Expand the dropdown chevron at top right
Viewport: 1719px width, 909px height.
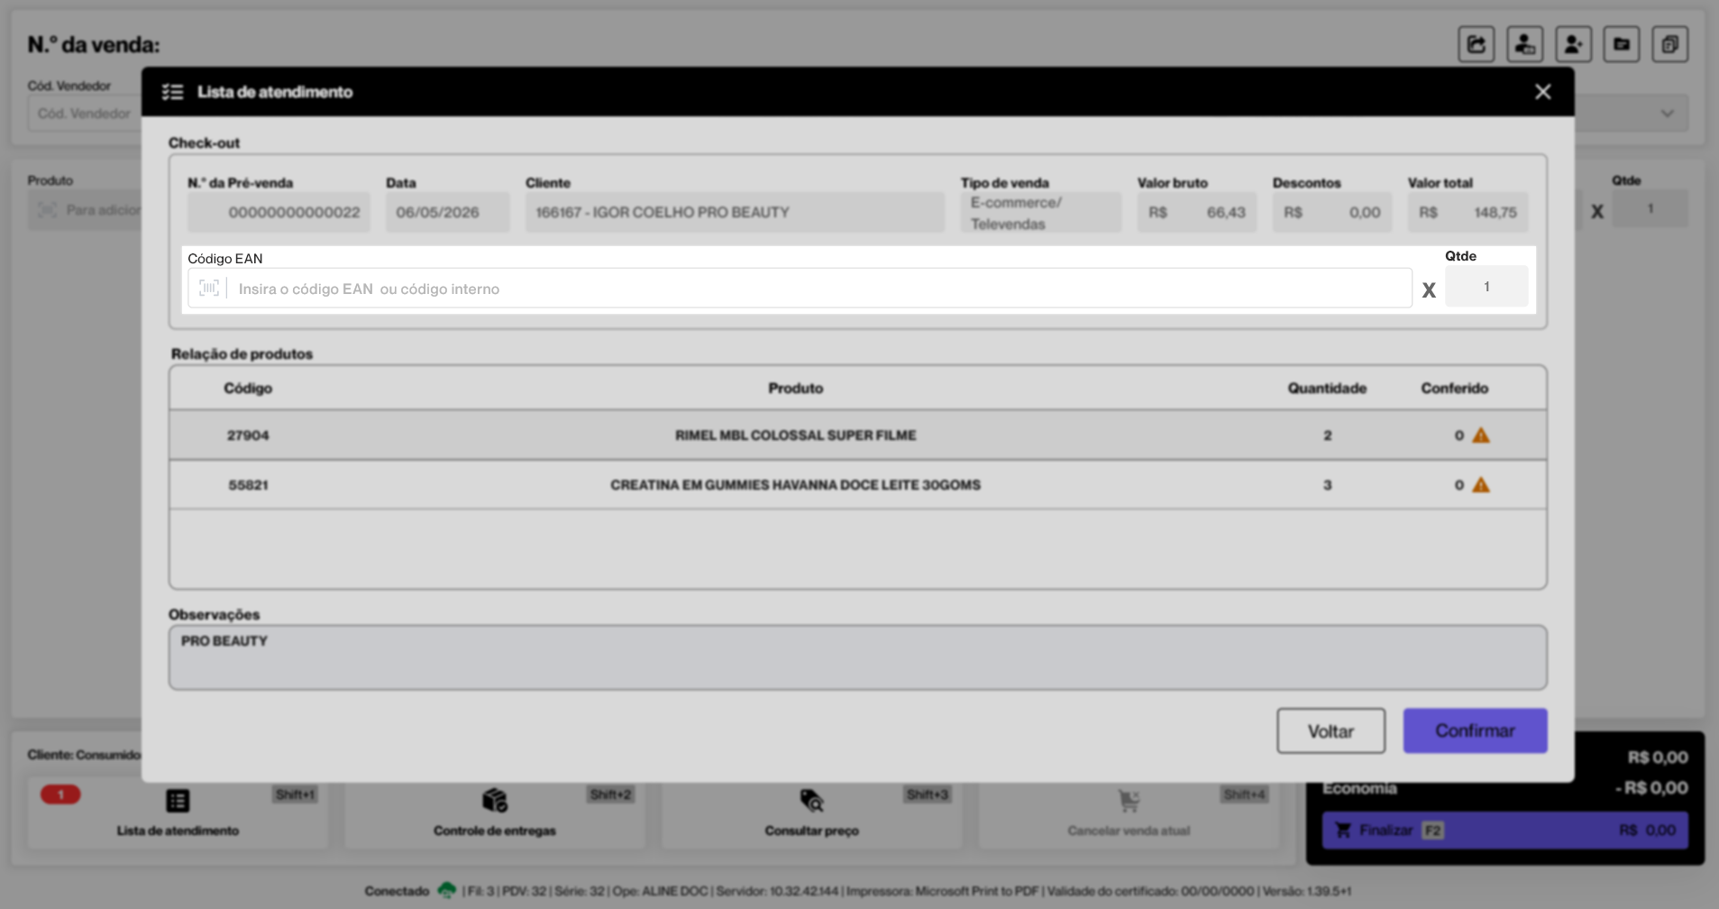[x=1668, y=114]
